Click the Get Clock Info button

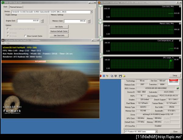click(59, 35)
